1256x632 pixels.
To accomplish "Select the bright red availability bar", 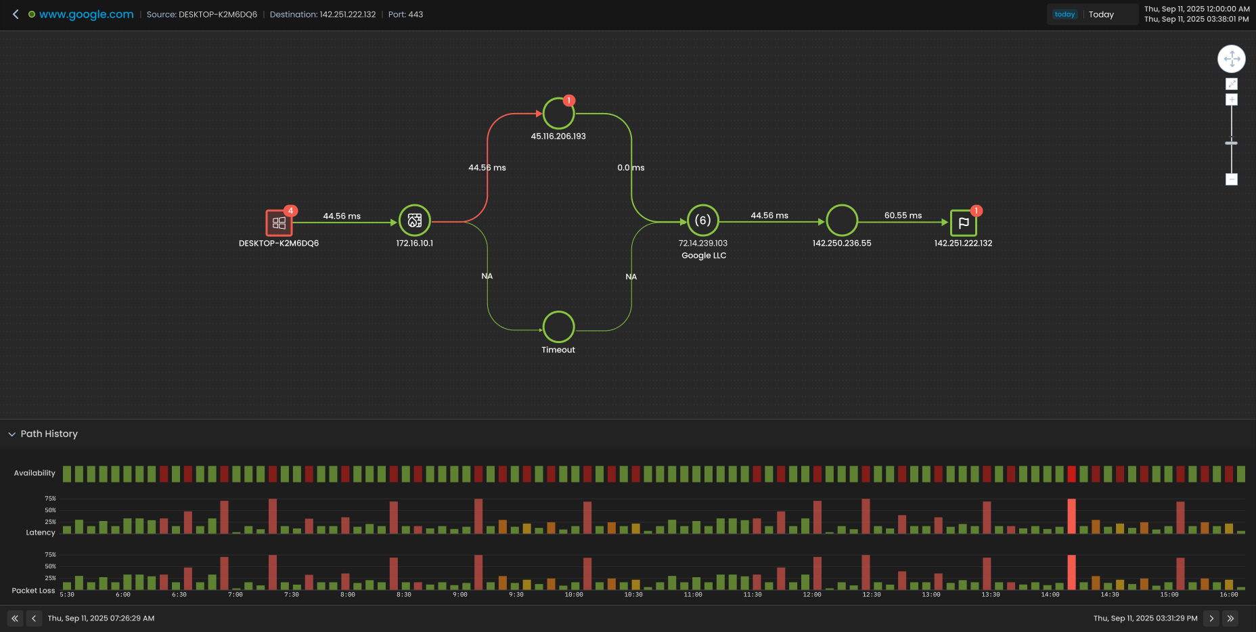I will pos(1071,474).
